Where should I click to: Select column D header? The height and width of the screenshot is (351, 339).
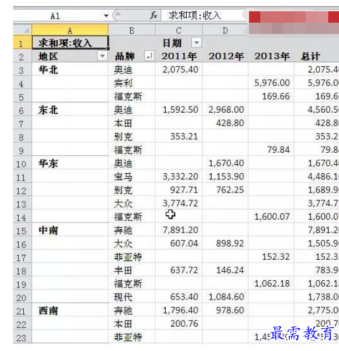point(225,30)
